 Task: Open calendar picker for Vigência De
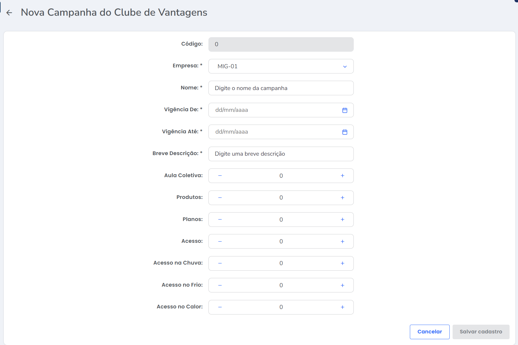point(344,110)
